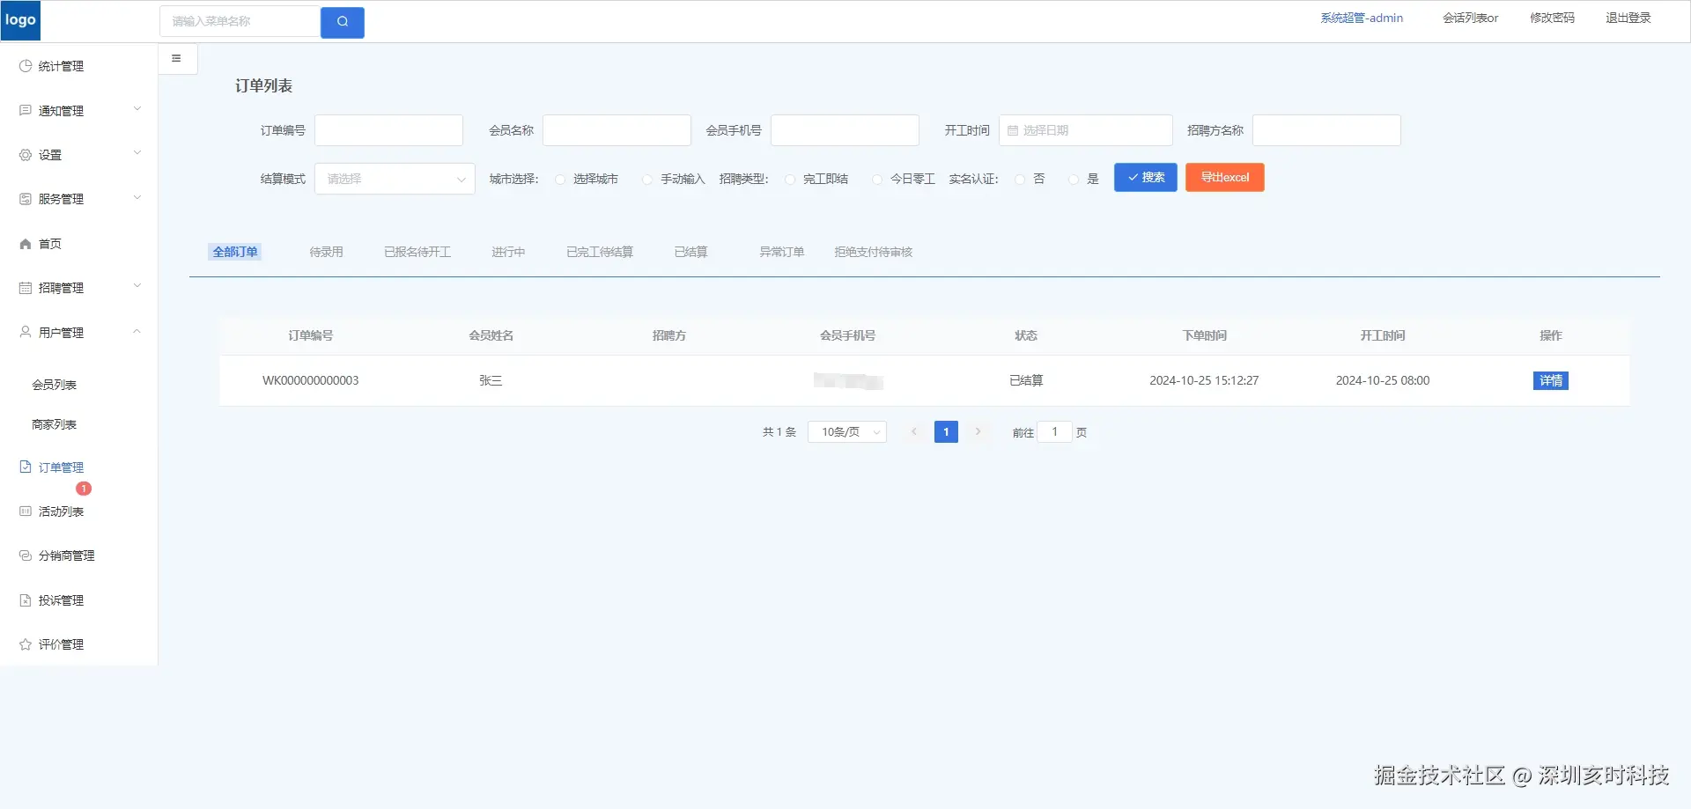Select 否 for 实名认证
The image size is (1691, 809).
1020,180
